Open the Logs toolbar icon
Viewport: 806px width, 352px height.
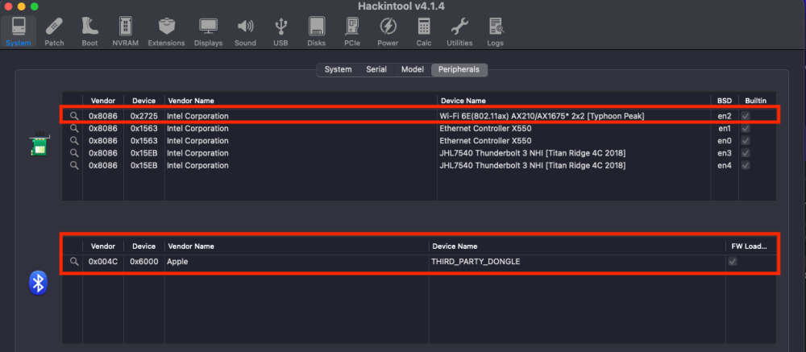[x=495, y=32]
